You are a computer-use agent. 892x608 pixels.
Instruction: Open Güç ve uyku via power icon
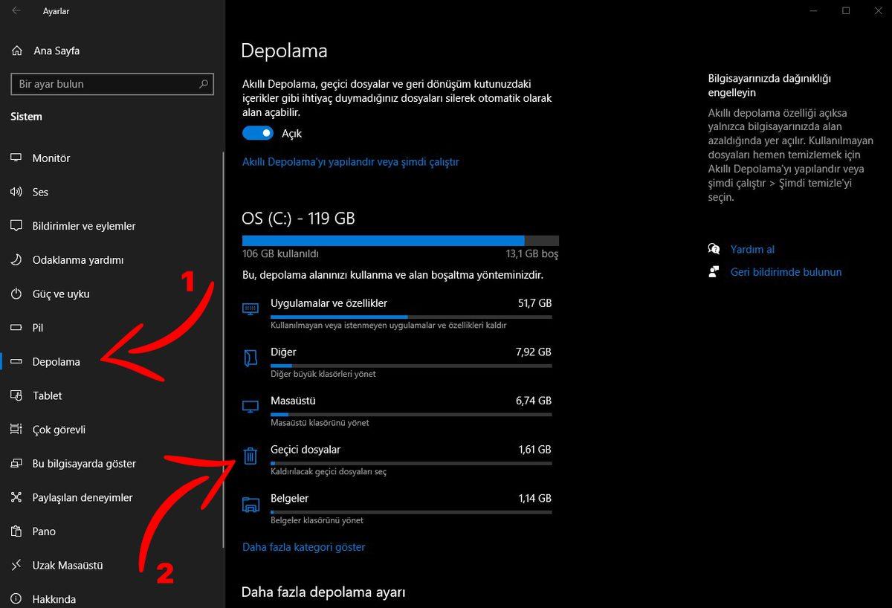pyautogui.click(x=16, y=294)
